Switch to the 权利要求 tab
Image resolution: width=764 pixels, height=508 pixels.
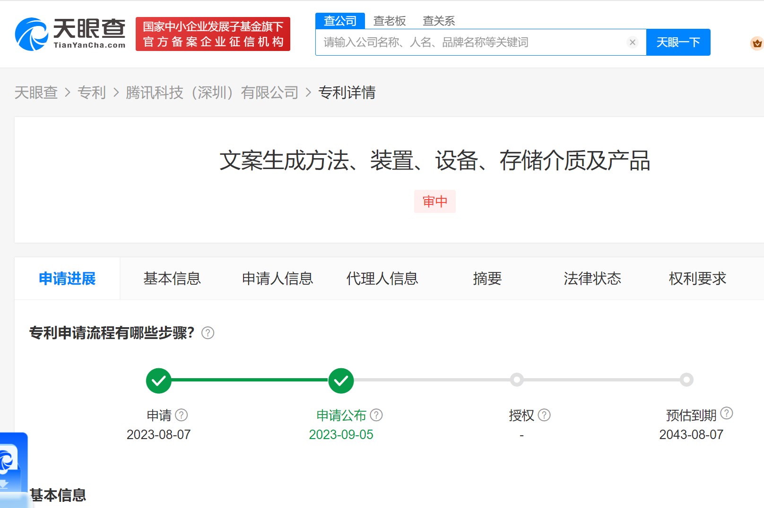click(x=698, y=279)
